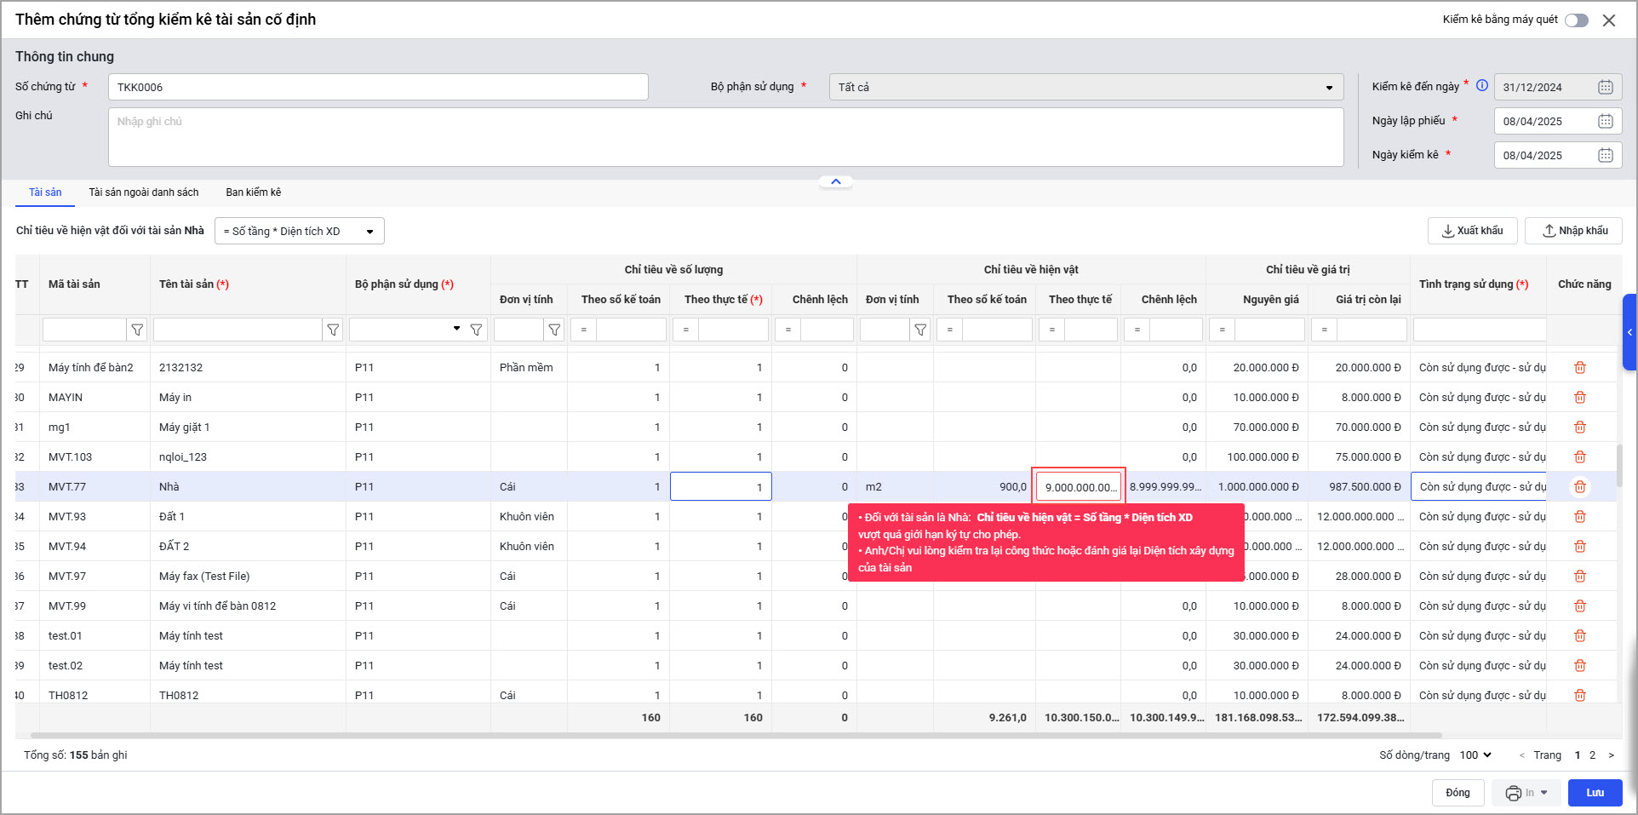Open the print In button options
1638x815 pixels.
[1544, 793]
